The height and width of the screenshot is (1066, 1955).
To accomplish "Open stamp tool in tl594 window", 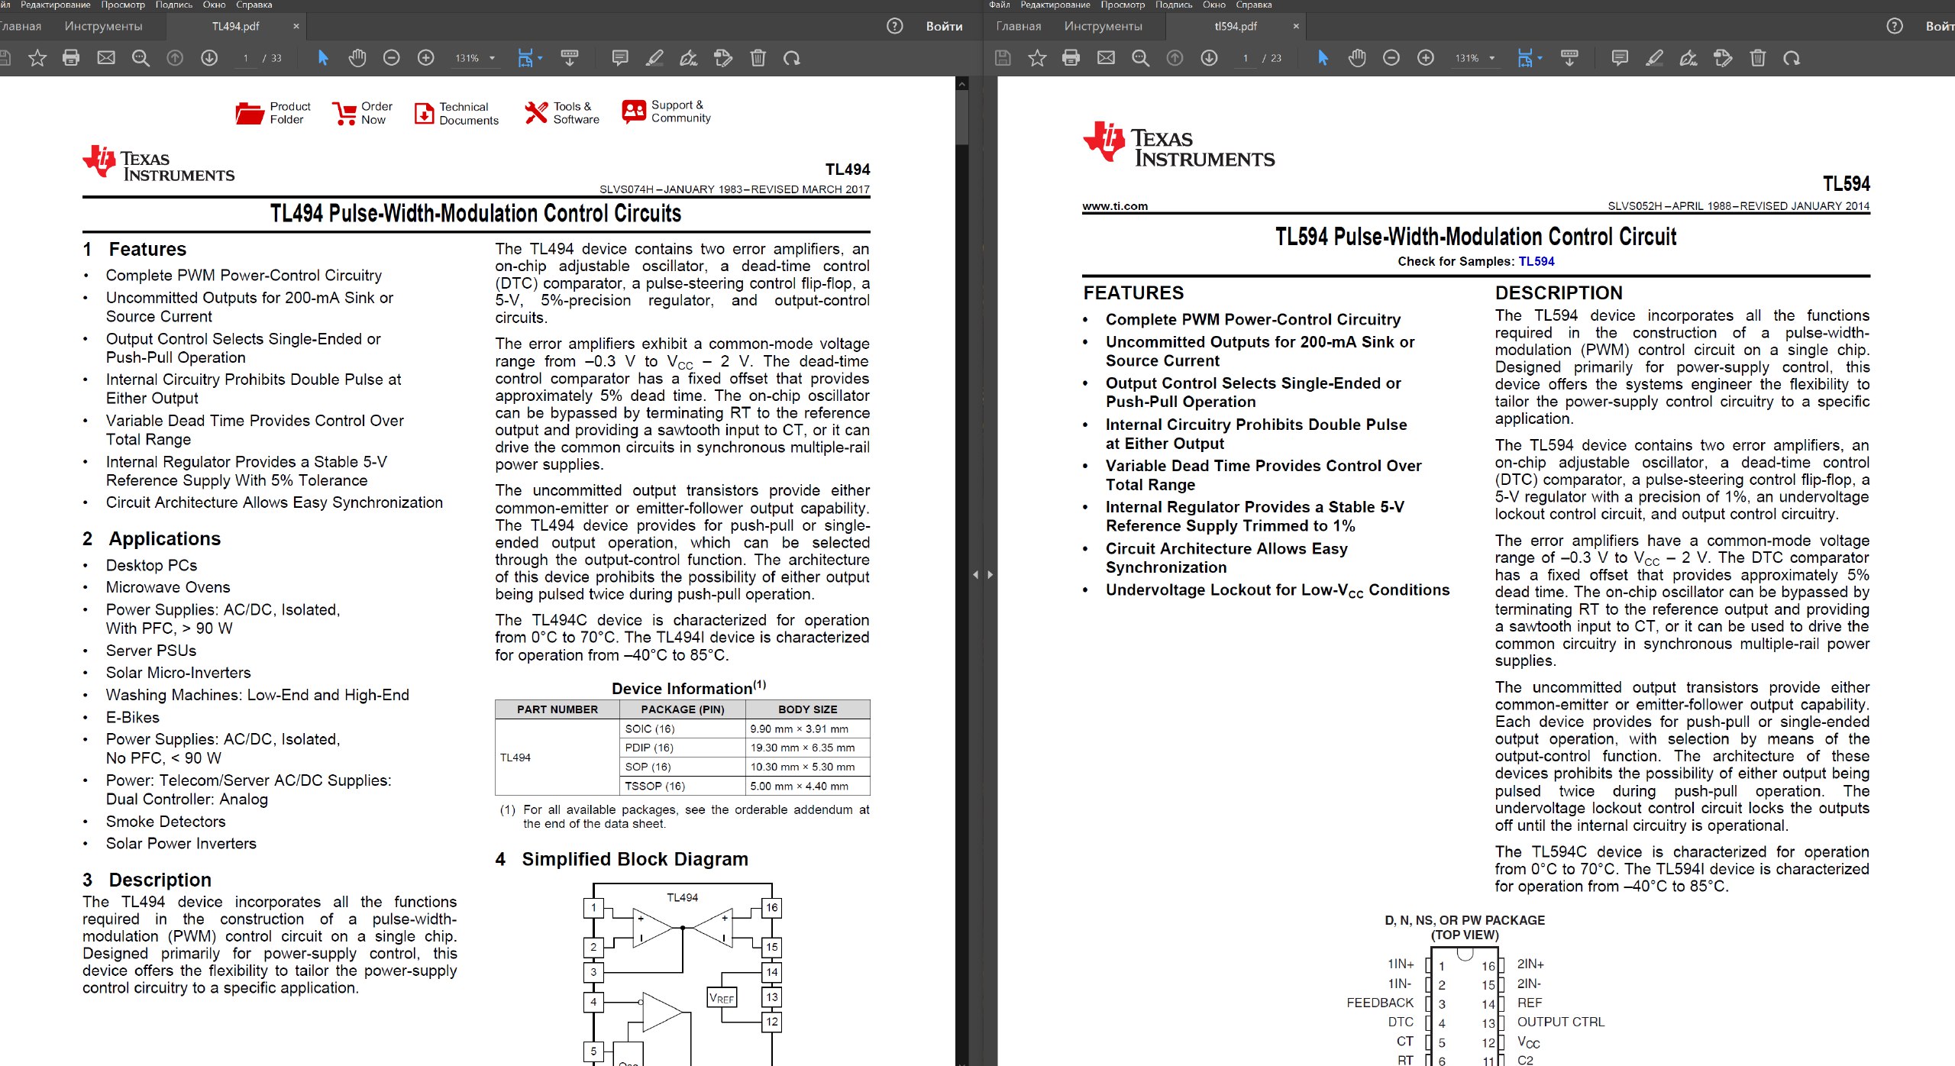I will tap(1723, 58).
